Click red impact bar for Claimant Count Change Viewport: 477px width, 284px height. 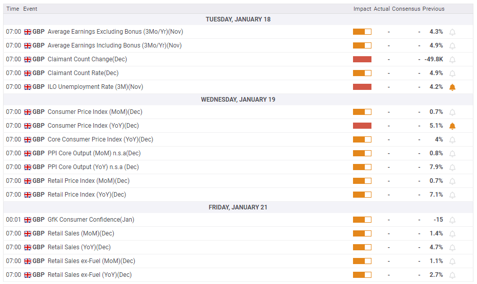(362, 59)
